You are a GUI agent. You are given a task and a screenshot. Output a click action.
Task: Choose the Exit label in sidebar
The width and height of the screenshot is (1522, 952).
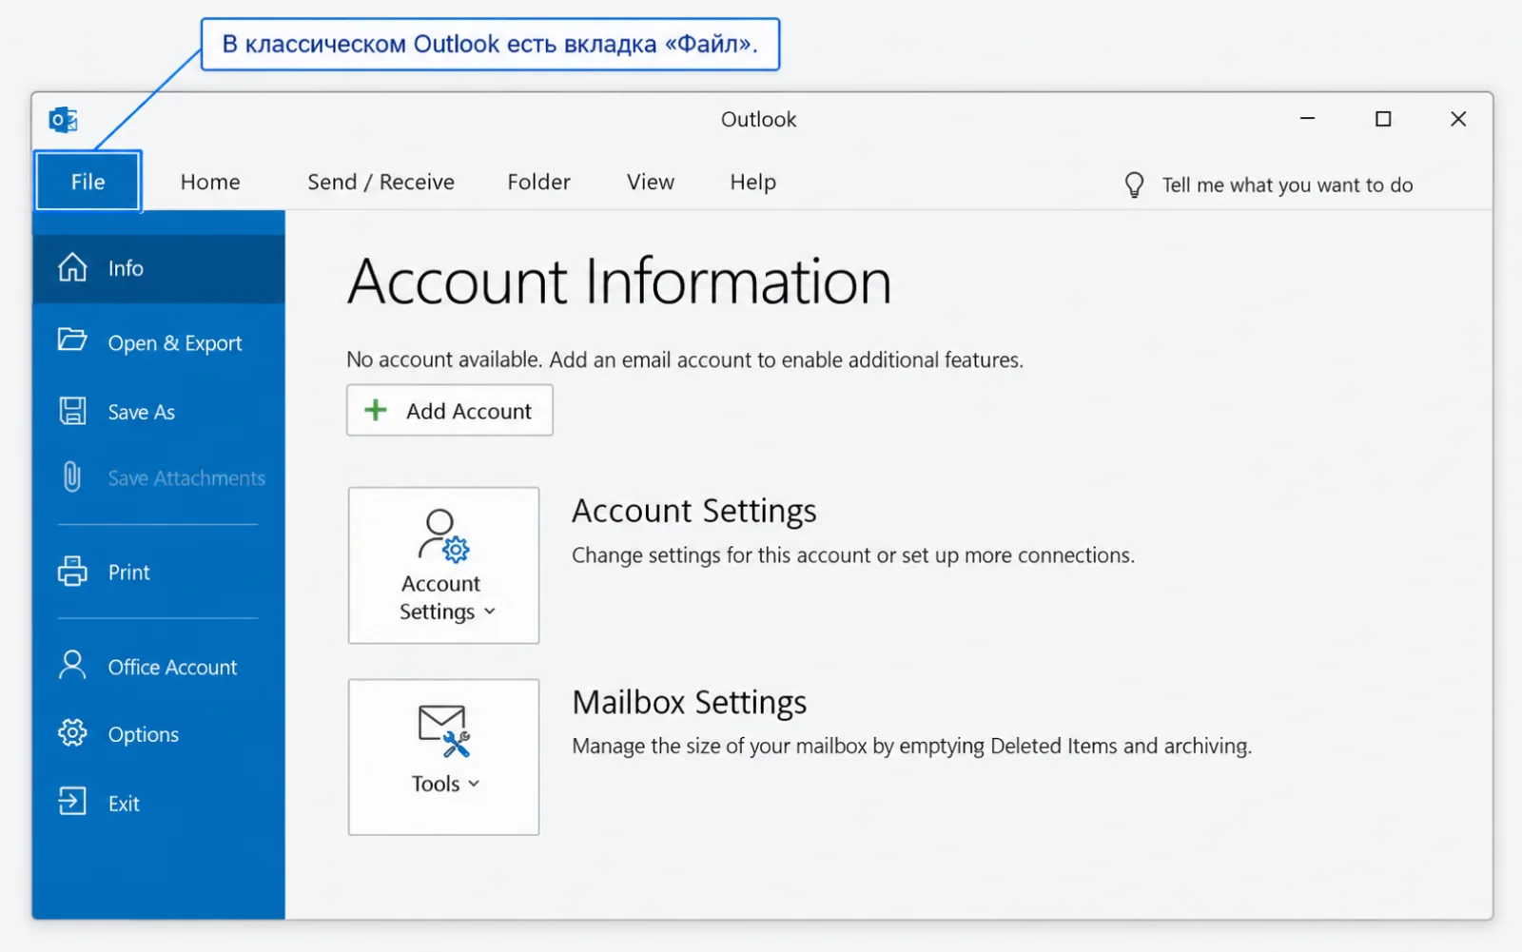click(x=124, y=804)
